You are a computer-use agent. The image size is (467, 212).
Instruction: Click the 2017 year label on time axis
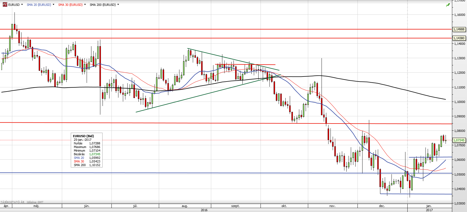pyautogui.click(x=429, y=210)
